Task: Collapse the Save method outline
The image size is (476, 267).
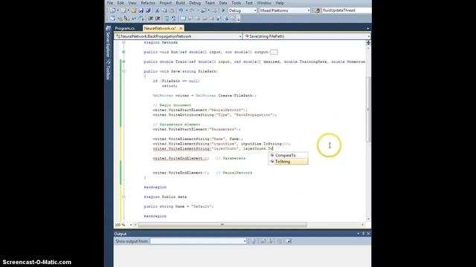Action: (123, 71)
